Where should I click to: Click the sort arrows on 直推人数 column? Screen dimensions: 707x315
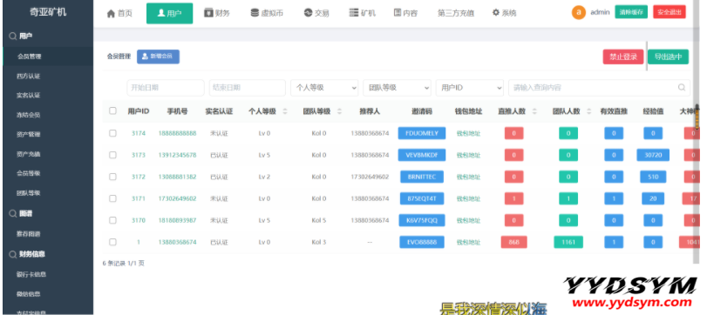coord(534,111)
